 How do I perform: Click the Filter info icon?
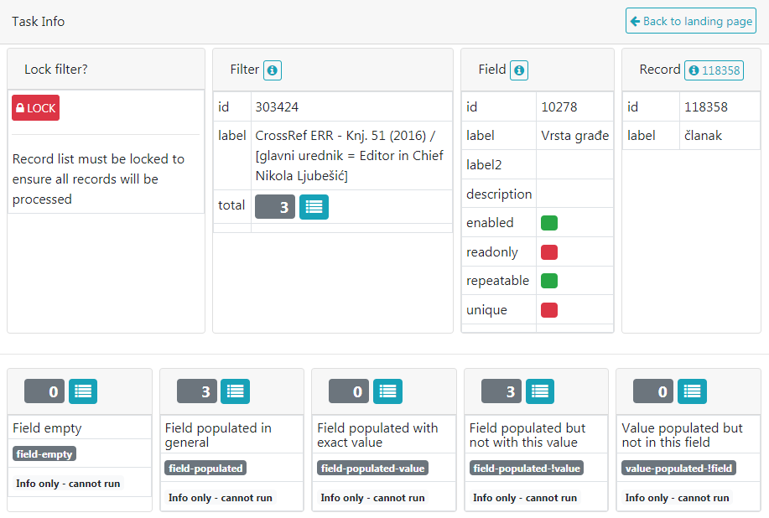[x=273, y=70]
